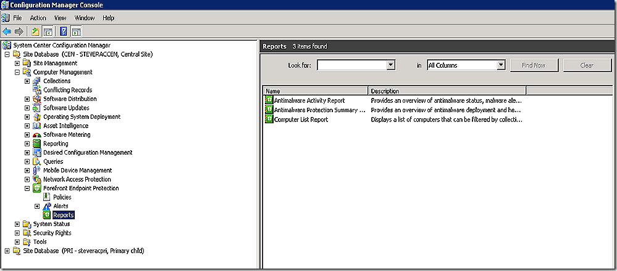617x271 pixels.
Task: Open the File menu
Action: point(17,18)
